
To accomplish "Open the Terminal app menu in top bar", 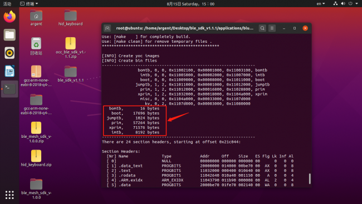I will [x=29, y=4].
